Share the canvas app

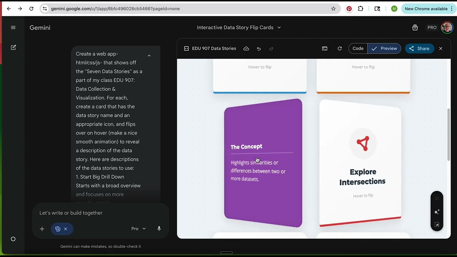coord(419,49)
